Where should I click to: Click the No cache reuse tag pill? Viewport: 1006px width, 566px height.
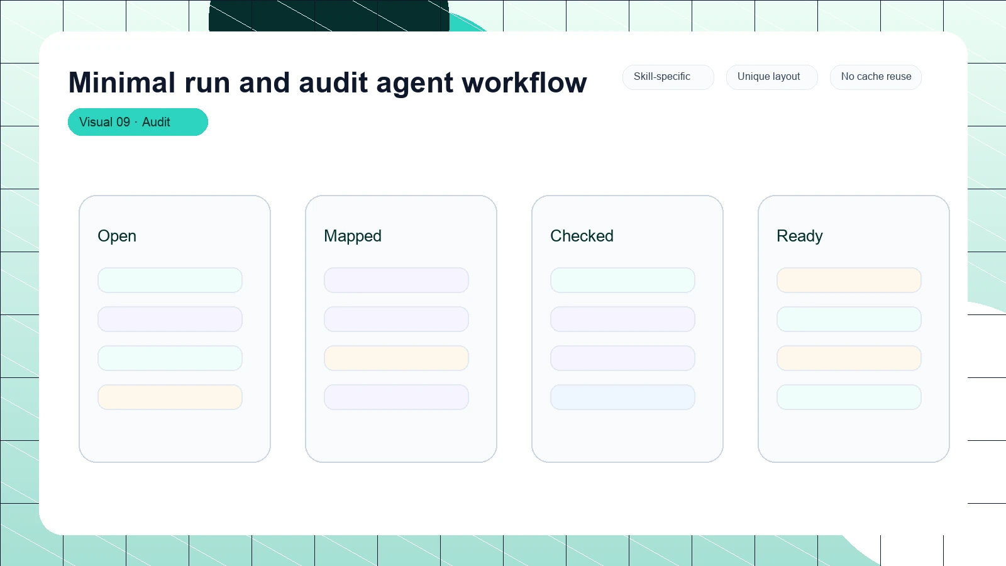pyautogui.click(x=875, y=77)
